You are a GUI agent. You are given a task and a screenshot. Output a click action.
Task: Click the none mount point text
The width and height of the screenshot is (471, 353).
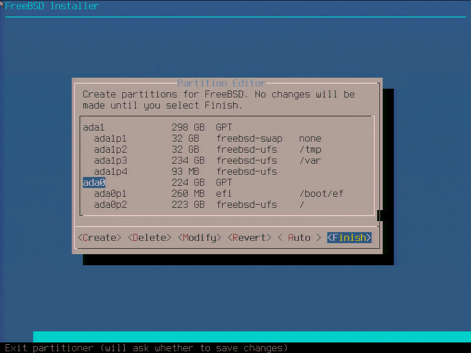(310, 138)
